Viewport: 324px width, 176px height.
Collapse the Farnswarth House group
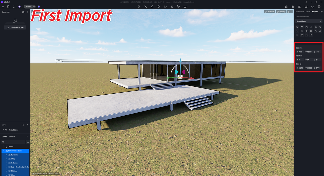pyautogui.click(x=4, y=151)
